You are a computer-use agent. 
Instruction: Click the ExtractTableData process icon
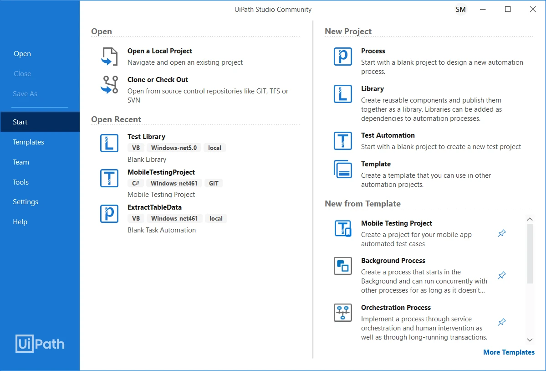109,214
